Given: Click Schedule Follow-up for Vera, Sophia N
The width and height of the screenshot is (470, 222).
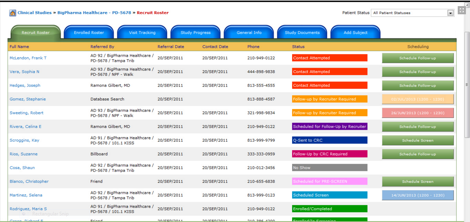Looking at the screenshot, I should (418, 72).
